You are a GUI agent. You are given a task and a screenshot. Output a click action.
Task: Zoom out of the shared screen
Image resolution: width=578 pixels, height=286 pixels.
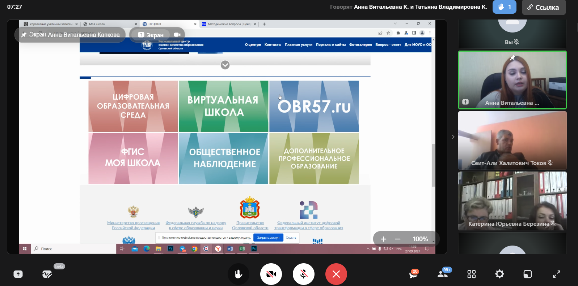[x=398, y=239]
